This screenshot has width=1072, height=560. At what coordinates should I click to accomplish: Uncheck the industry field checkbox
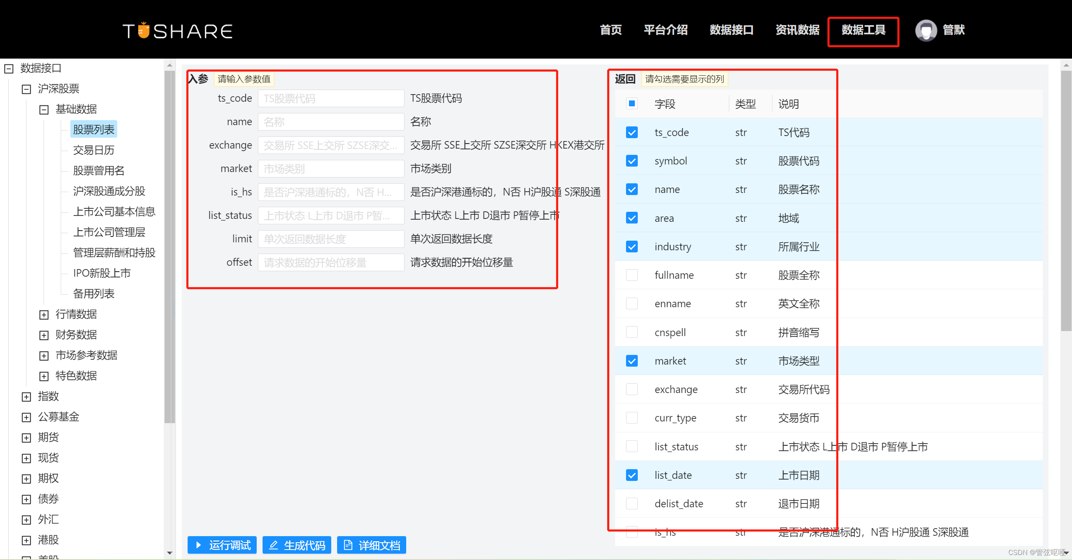631,247
